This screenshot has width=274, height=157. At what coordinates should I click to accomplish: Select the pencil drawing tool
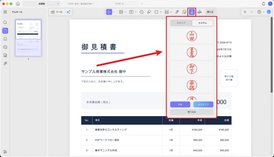149,12
